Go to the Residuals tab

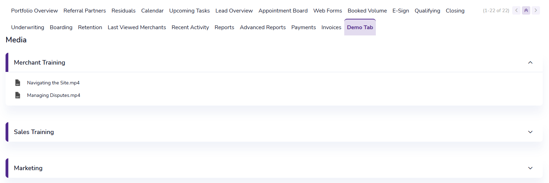[x=124, y=11]
